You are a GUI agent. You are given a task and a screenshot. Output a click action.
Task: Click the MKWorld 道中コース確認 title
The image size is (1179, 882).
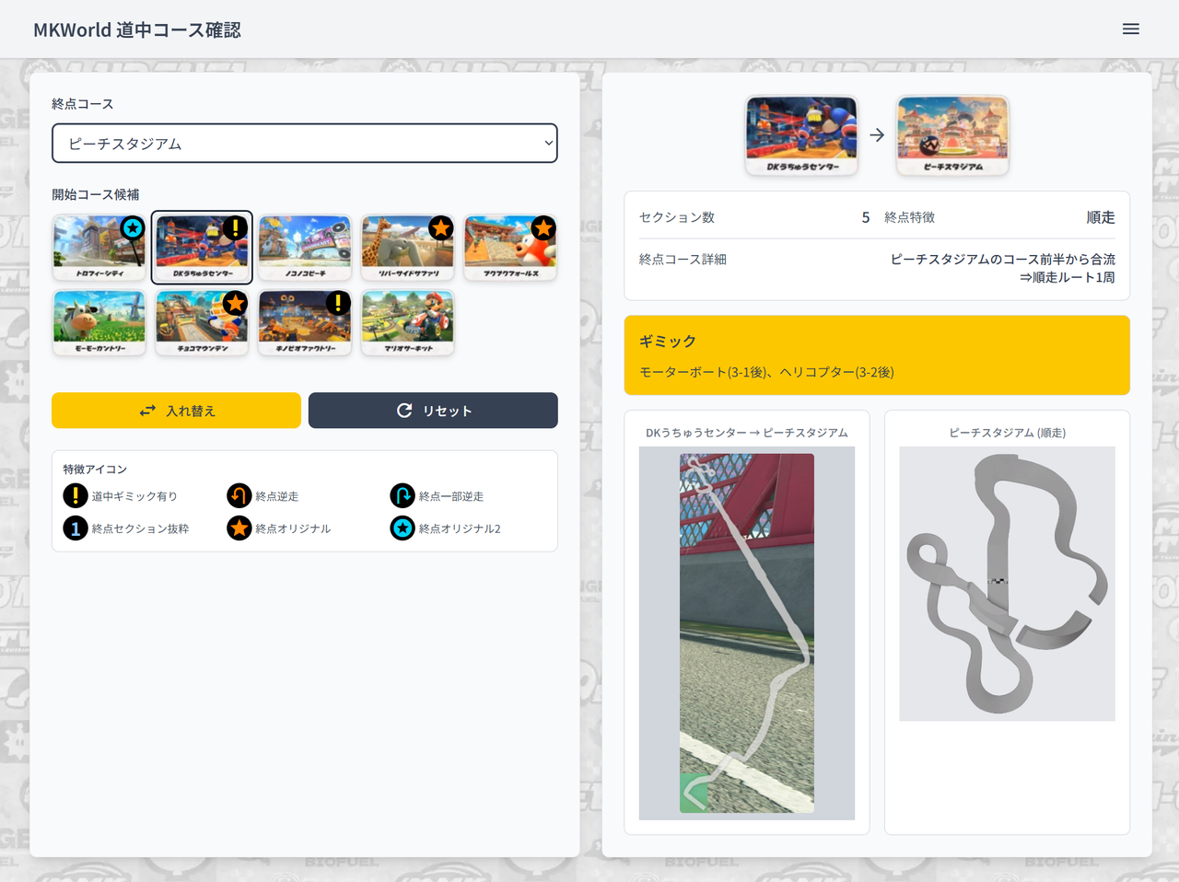138,29
